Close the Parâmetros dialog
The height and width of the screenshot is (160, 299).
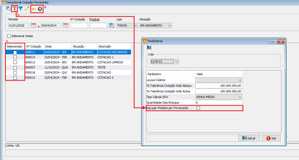281,41
